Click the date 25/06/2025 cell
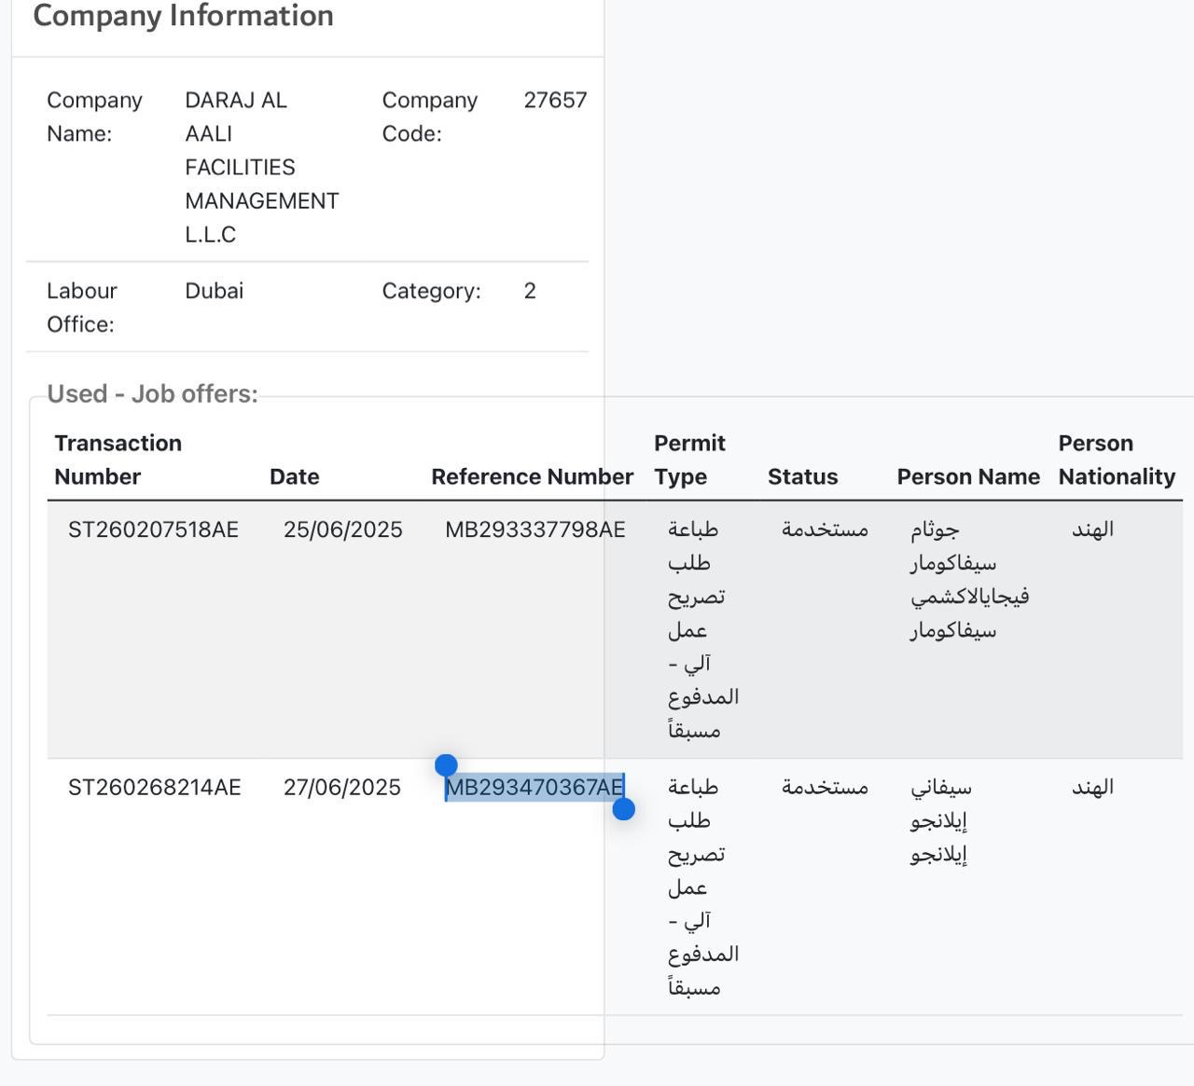This screenshot has height=1086, width=1194. tap(342, 529)
